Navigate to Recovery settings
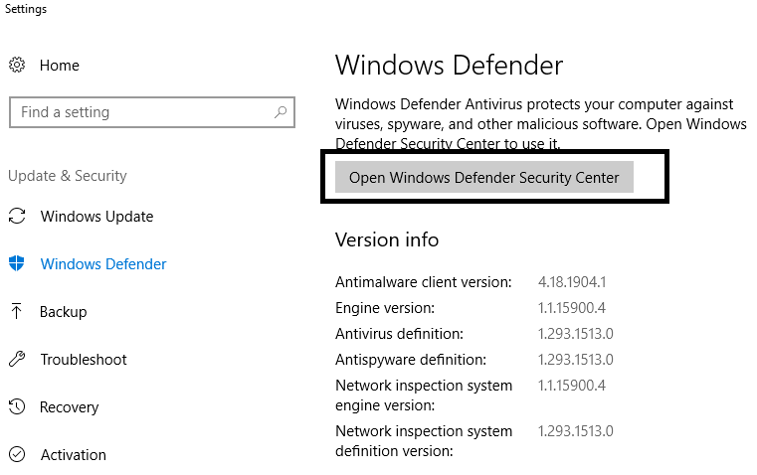The image size is (757, 475). (69, 407)
